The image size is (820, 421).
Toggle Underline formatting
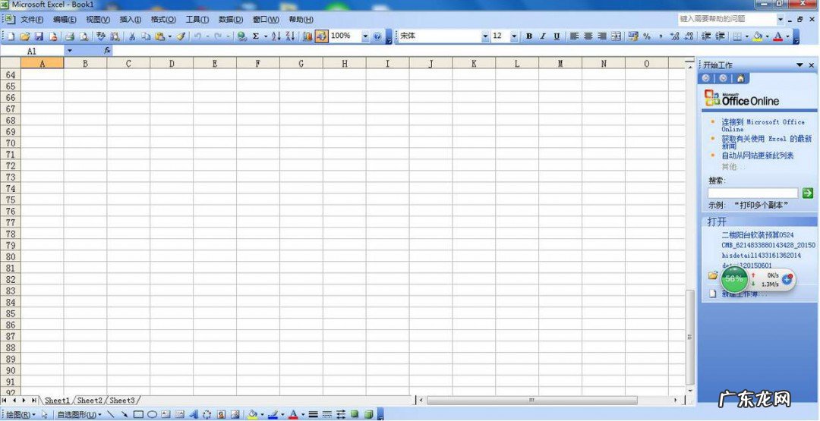pos(557,36)
